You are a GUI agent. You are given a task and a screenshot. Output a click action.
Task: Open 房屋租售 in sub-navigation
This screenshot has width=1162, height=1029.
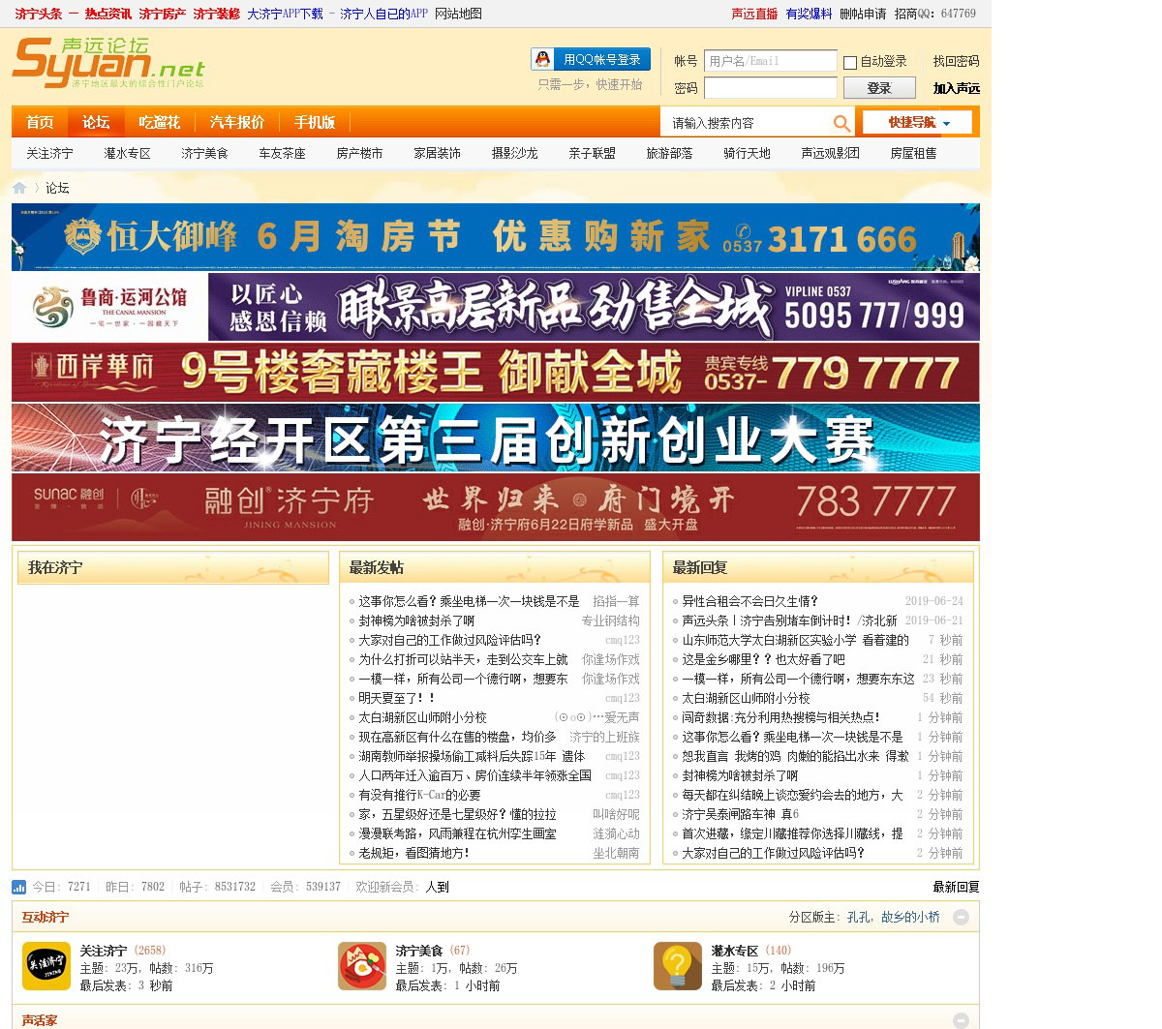(913, 153)
